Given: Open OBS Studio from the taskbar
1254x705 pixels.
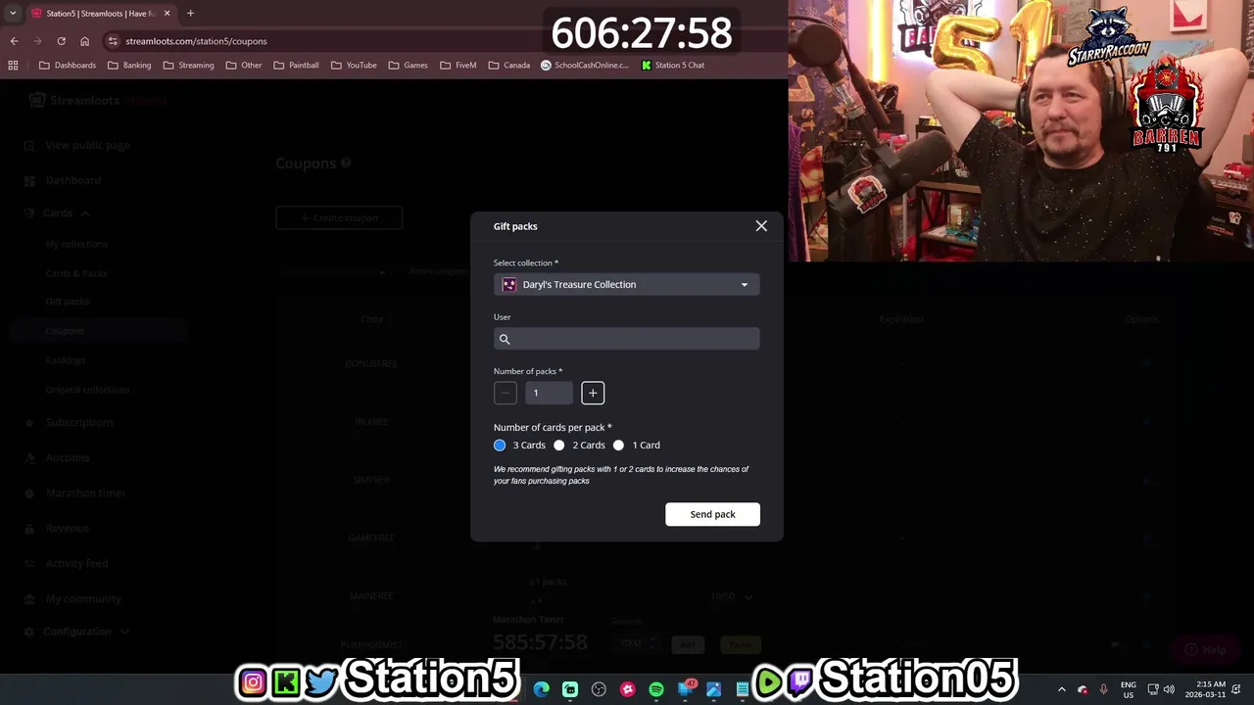Looking at the screenshot, I should (599, 689).
